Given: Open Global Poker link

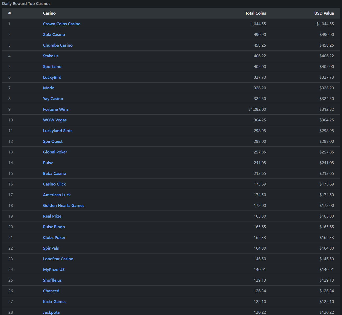Looking at the screenshot, I should tap(55, 152).
